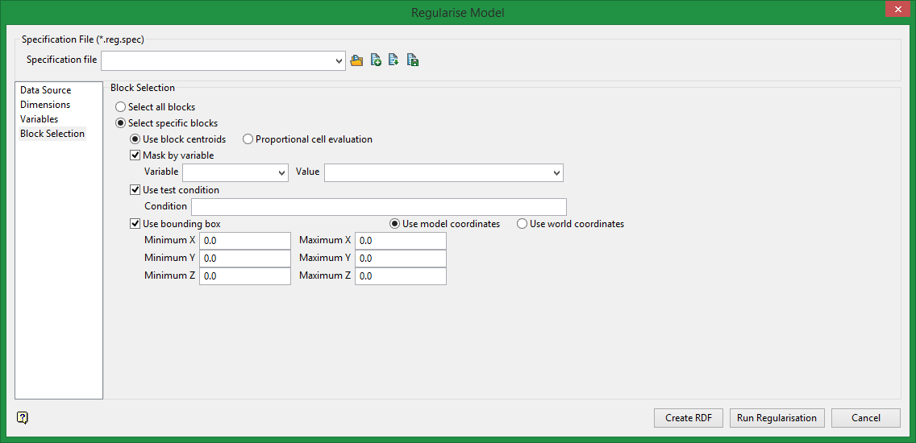Image resolution: width=916 pixels, height=443 pixels.
Task: Close the Regularise Model dialog
Action: click(897, 10)
